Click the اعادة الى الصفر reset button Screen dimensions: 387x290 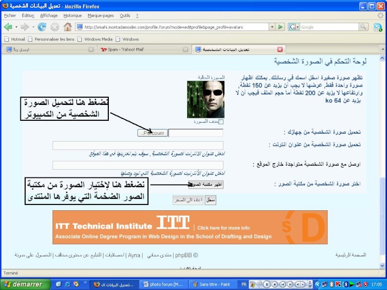[x=188, y=200]
